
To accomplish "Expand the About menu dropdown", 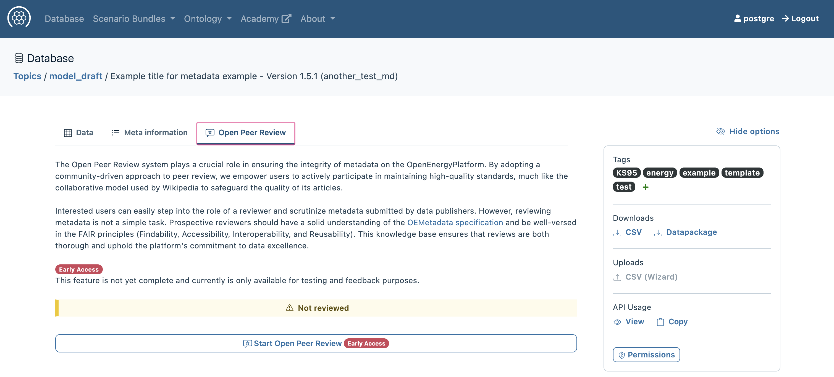I will (x=317, y=19).
